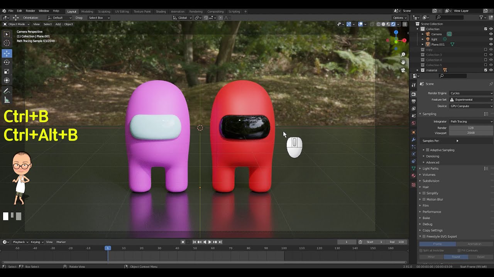Switch to rendered viewport shading

[393, 24]
